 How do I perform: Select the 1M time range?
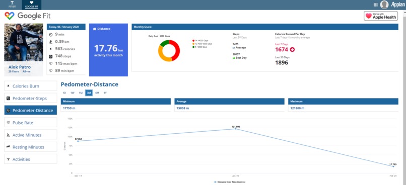pyautogui.click(x=81, y=93)
